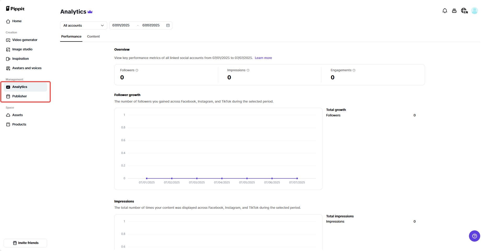Image resolution: width=487 pixels, height=251 pixels.
Task: Open the EN language selector
Action: (464, 10)
